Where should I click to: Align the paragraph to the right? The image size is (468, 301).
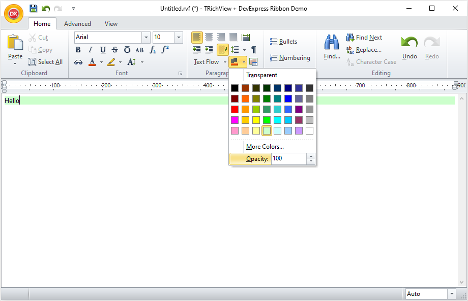221,38
